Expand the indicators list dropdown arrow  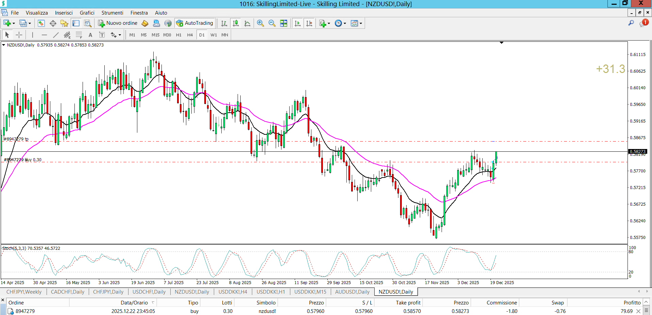point(329,23)
